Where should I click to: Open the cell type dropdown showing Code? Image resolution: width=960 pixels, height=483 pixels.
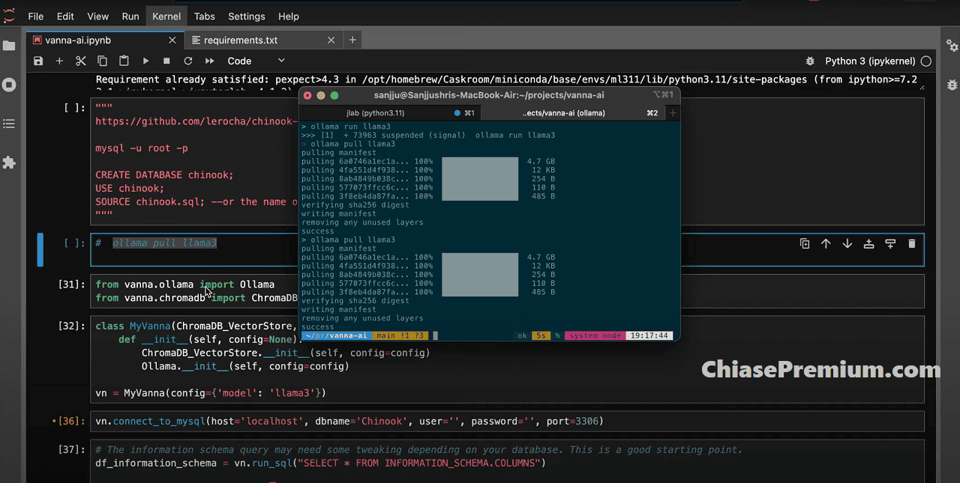(256, 61)
